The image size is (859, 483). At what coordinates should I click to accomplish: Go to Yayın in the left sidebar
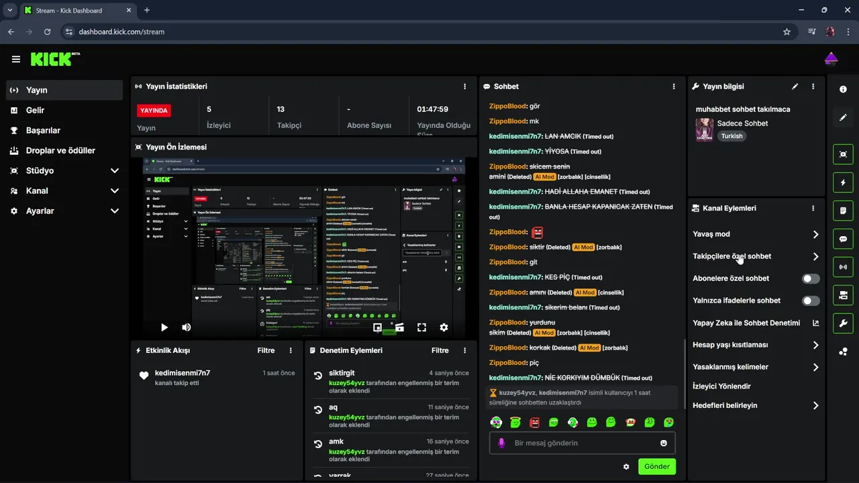click(64, 90)
